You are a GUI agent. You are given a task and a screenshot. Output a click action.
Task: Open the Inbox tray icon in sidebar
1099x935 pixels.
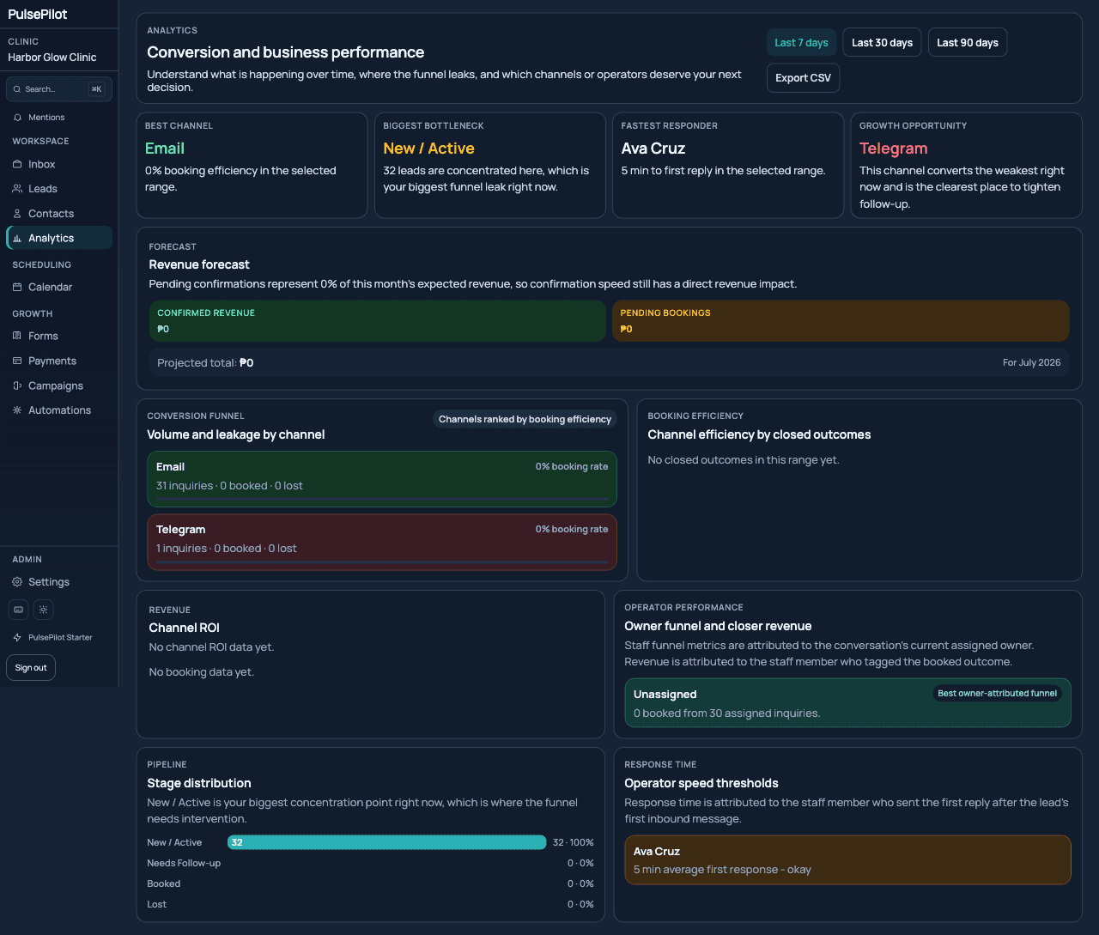tap(17, 164)
